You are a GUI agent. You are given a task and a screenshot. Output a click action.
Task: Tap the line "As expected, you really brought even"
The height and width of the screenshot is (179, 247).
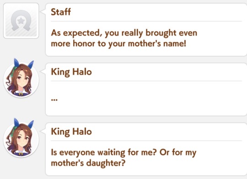click(x=124, y=33)
